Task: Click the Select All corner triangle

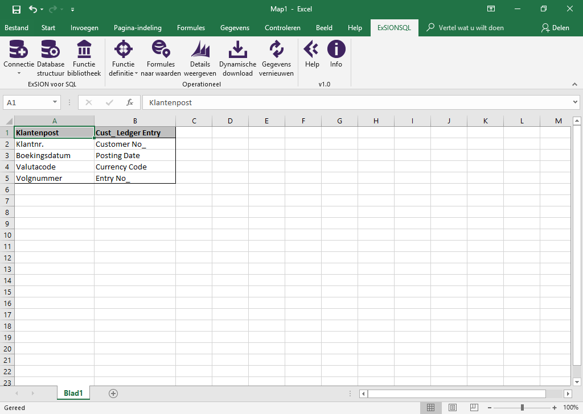Action: pyautogui.click(x=8, y=121)
